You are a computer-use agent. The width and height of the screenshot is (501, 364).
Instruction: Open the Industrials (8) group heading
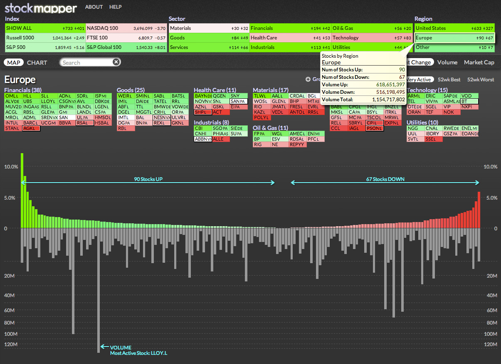click(x=211, y=122)
